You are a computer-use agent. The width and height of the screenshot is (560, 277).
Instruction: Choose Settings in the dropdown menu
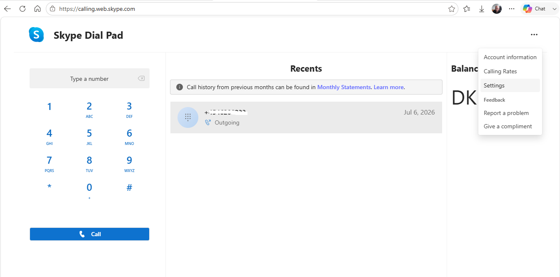point(510,85)
